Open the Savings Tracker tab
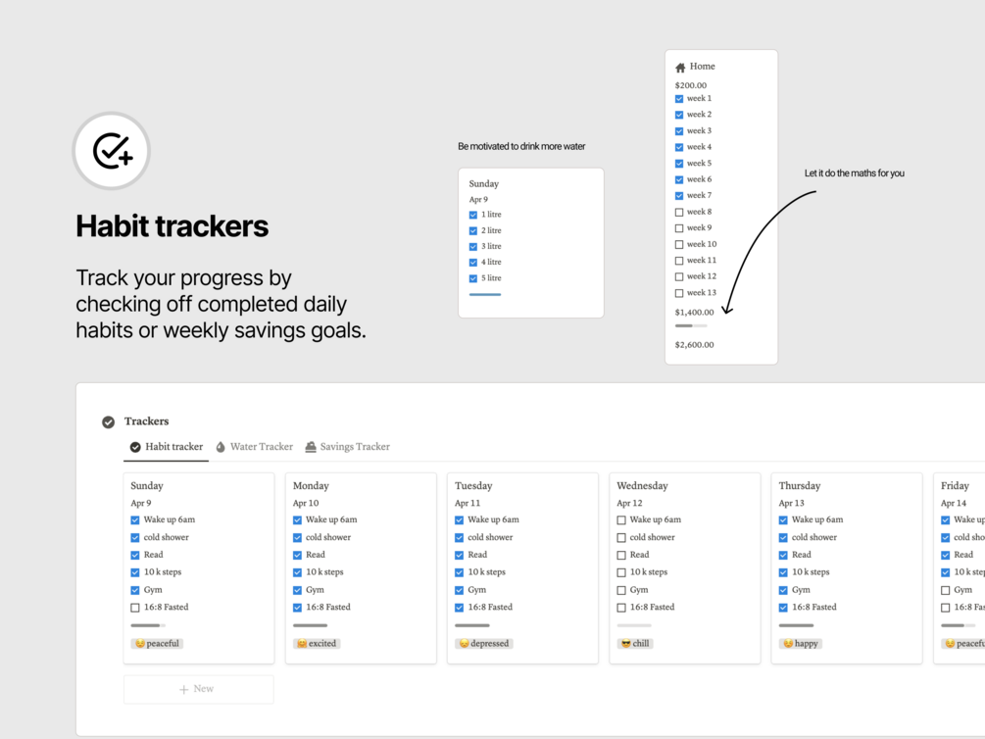985x739 pixels. click(x=354, y=447)
